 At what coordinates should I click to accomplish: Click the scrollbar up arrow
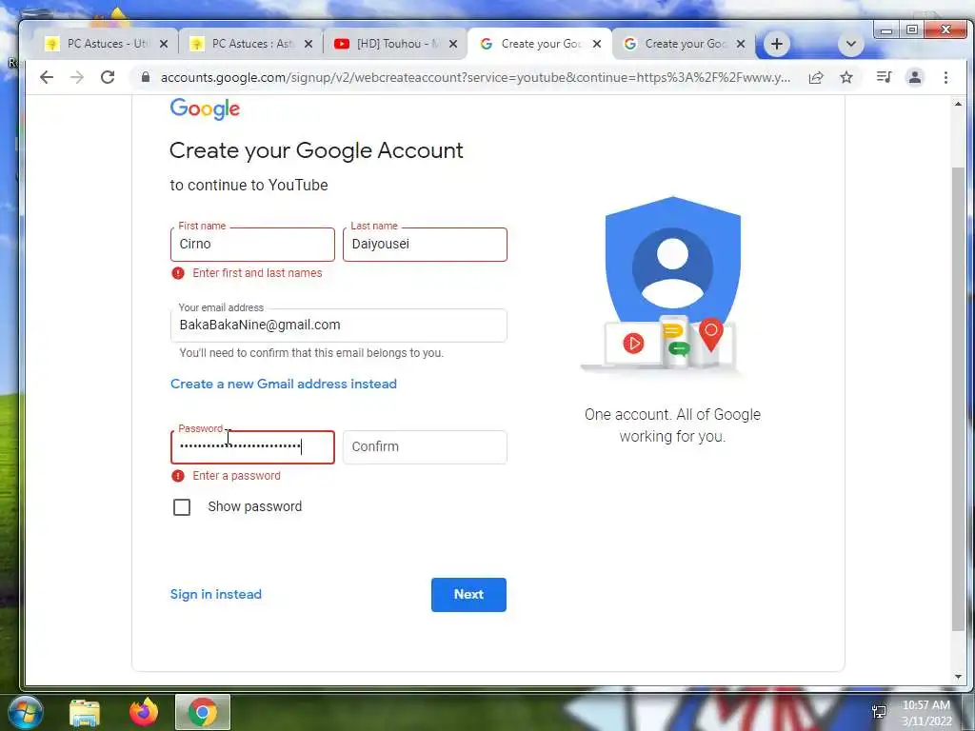tap(958, 104)
